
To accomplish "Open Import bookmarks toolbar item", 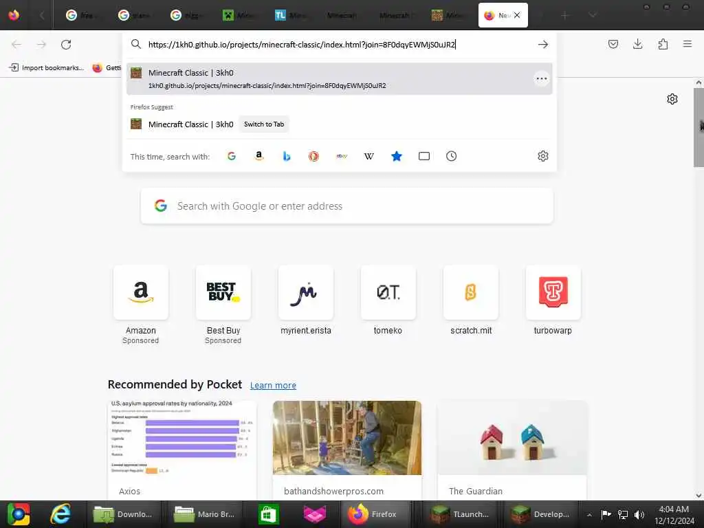I will pyautogui.click(x=47, y=68).
